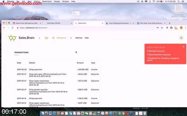Click the orange Chrome profile avatar
187x116 pixels.
(x=181, y=28)
